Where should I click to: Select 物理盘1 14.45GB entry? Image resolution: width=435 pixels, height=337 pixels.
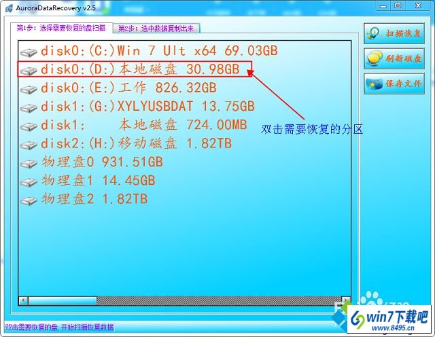tap(98, 181)
